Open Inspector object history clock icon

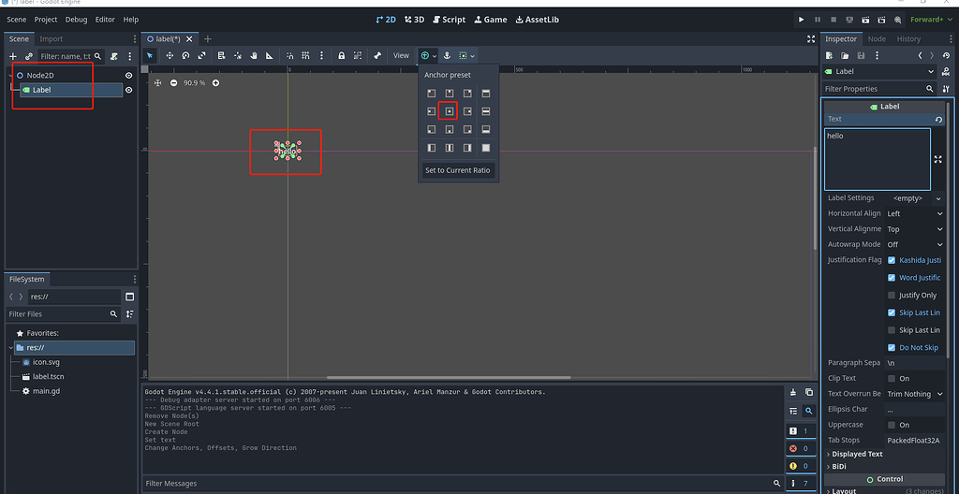coord(946,55)
